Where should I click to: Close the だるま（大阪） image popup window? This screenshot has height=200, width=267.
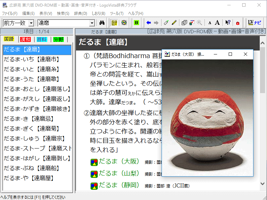[x=246, y=54]
